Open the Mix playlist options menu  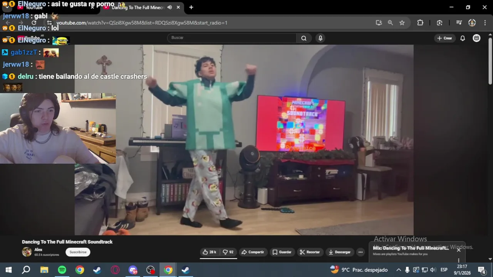click(x=459, y=260)
